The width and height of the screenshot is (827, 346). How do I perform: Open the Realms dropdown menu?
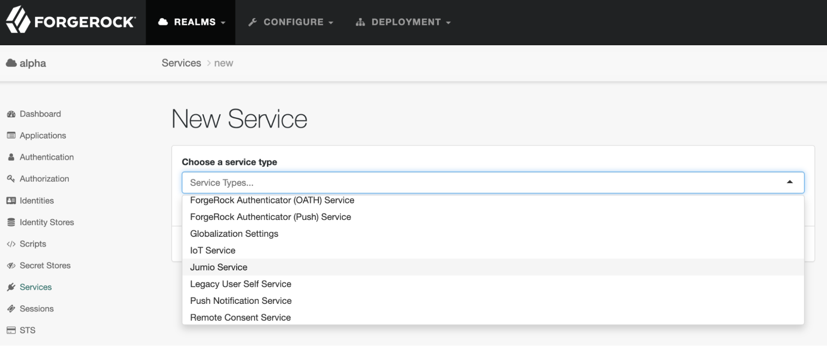click(x=192, y=22)
